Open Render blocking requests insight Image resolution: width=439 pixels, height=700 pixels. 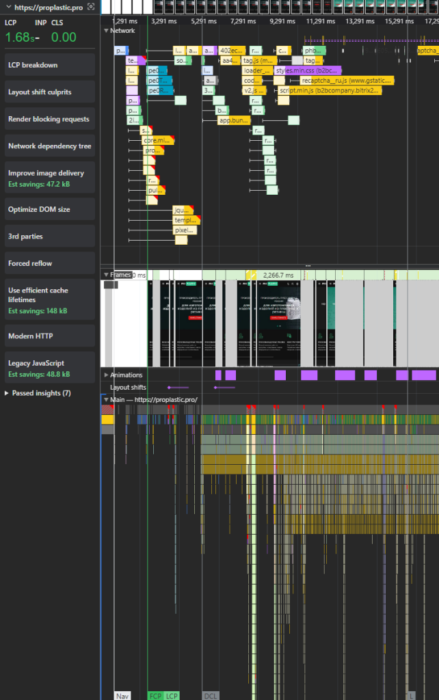48,119
